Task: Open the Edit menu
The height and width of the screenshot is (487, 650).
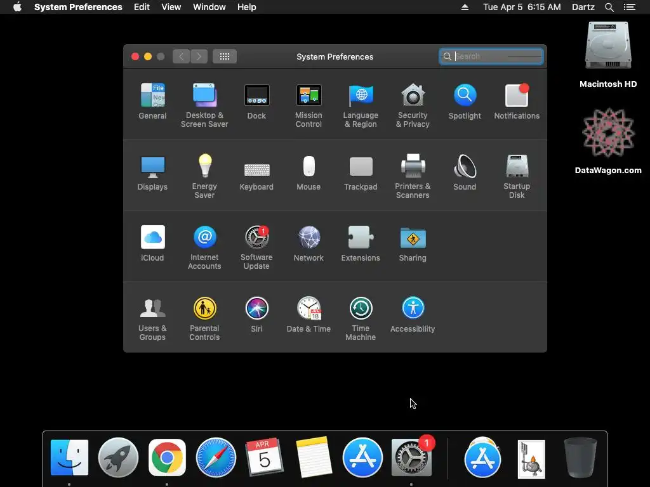Action: (x=142, y=7)
